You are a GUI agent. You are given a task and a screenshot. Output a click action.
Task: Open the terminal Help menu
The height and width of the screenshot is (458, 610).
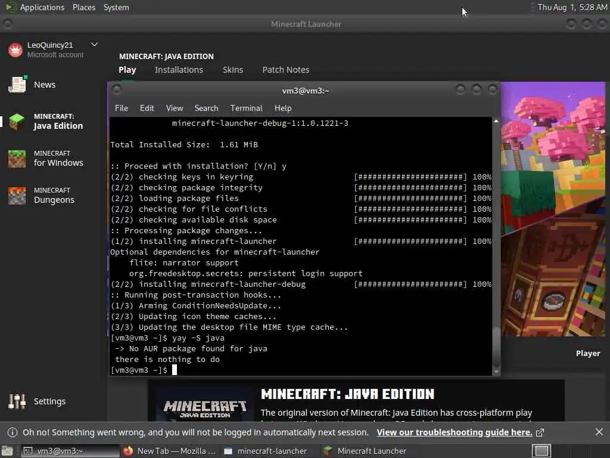click(x=283, y=109)
